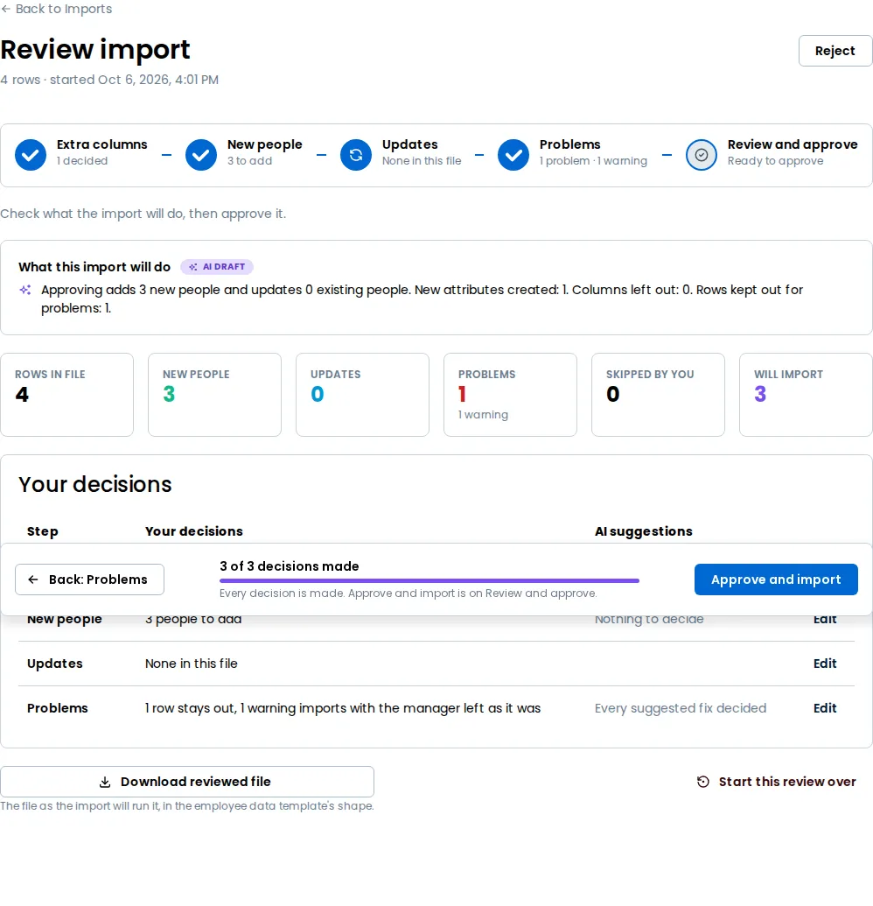Go back to Imports link

pos(57,10)
